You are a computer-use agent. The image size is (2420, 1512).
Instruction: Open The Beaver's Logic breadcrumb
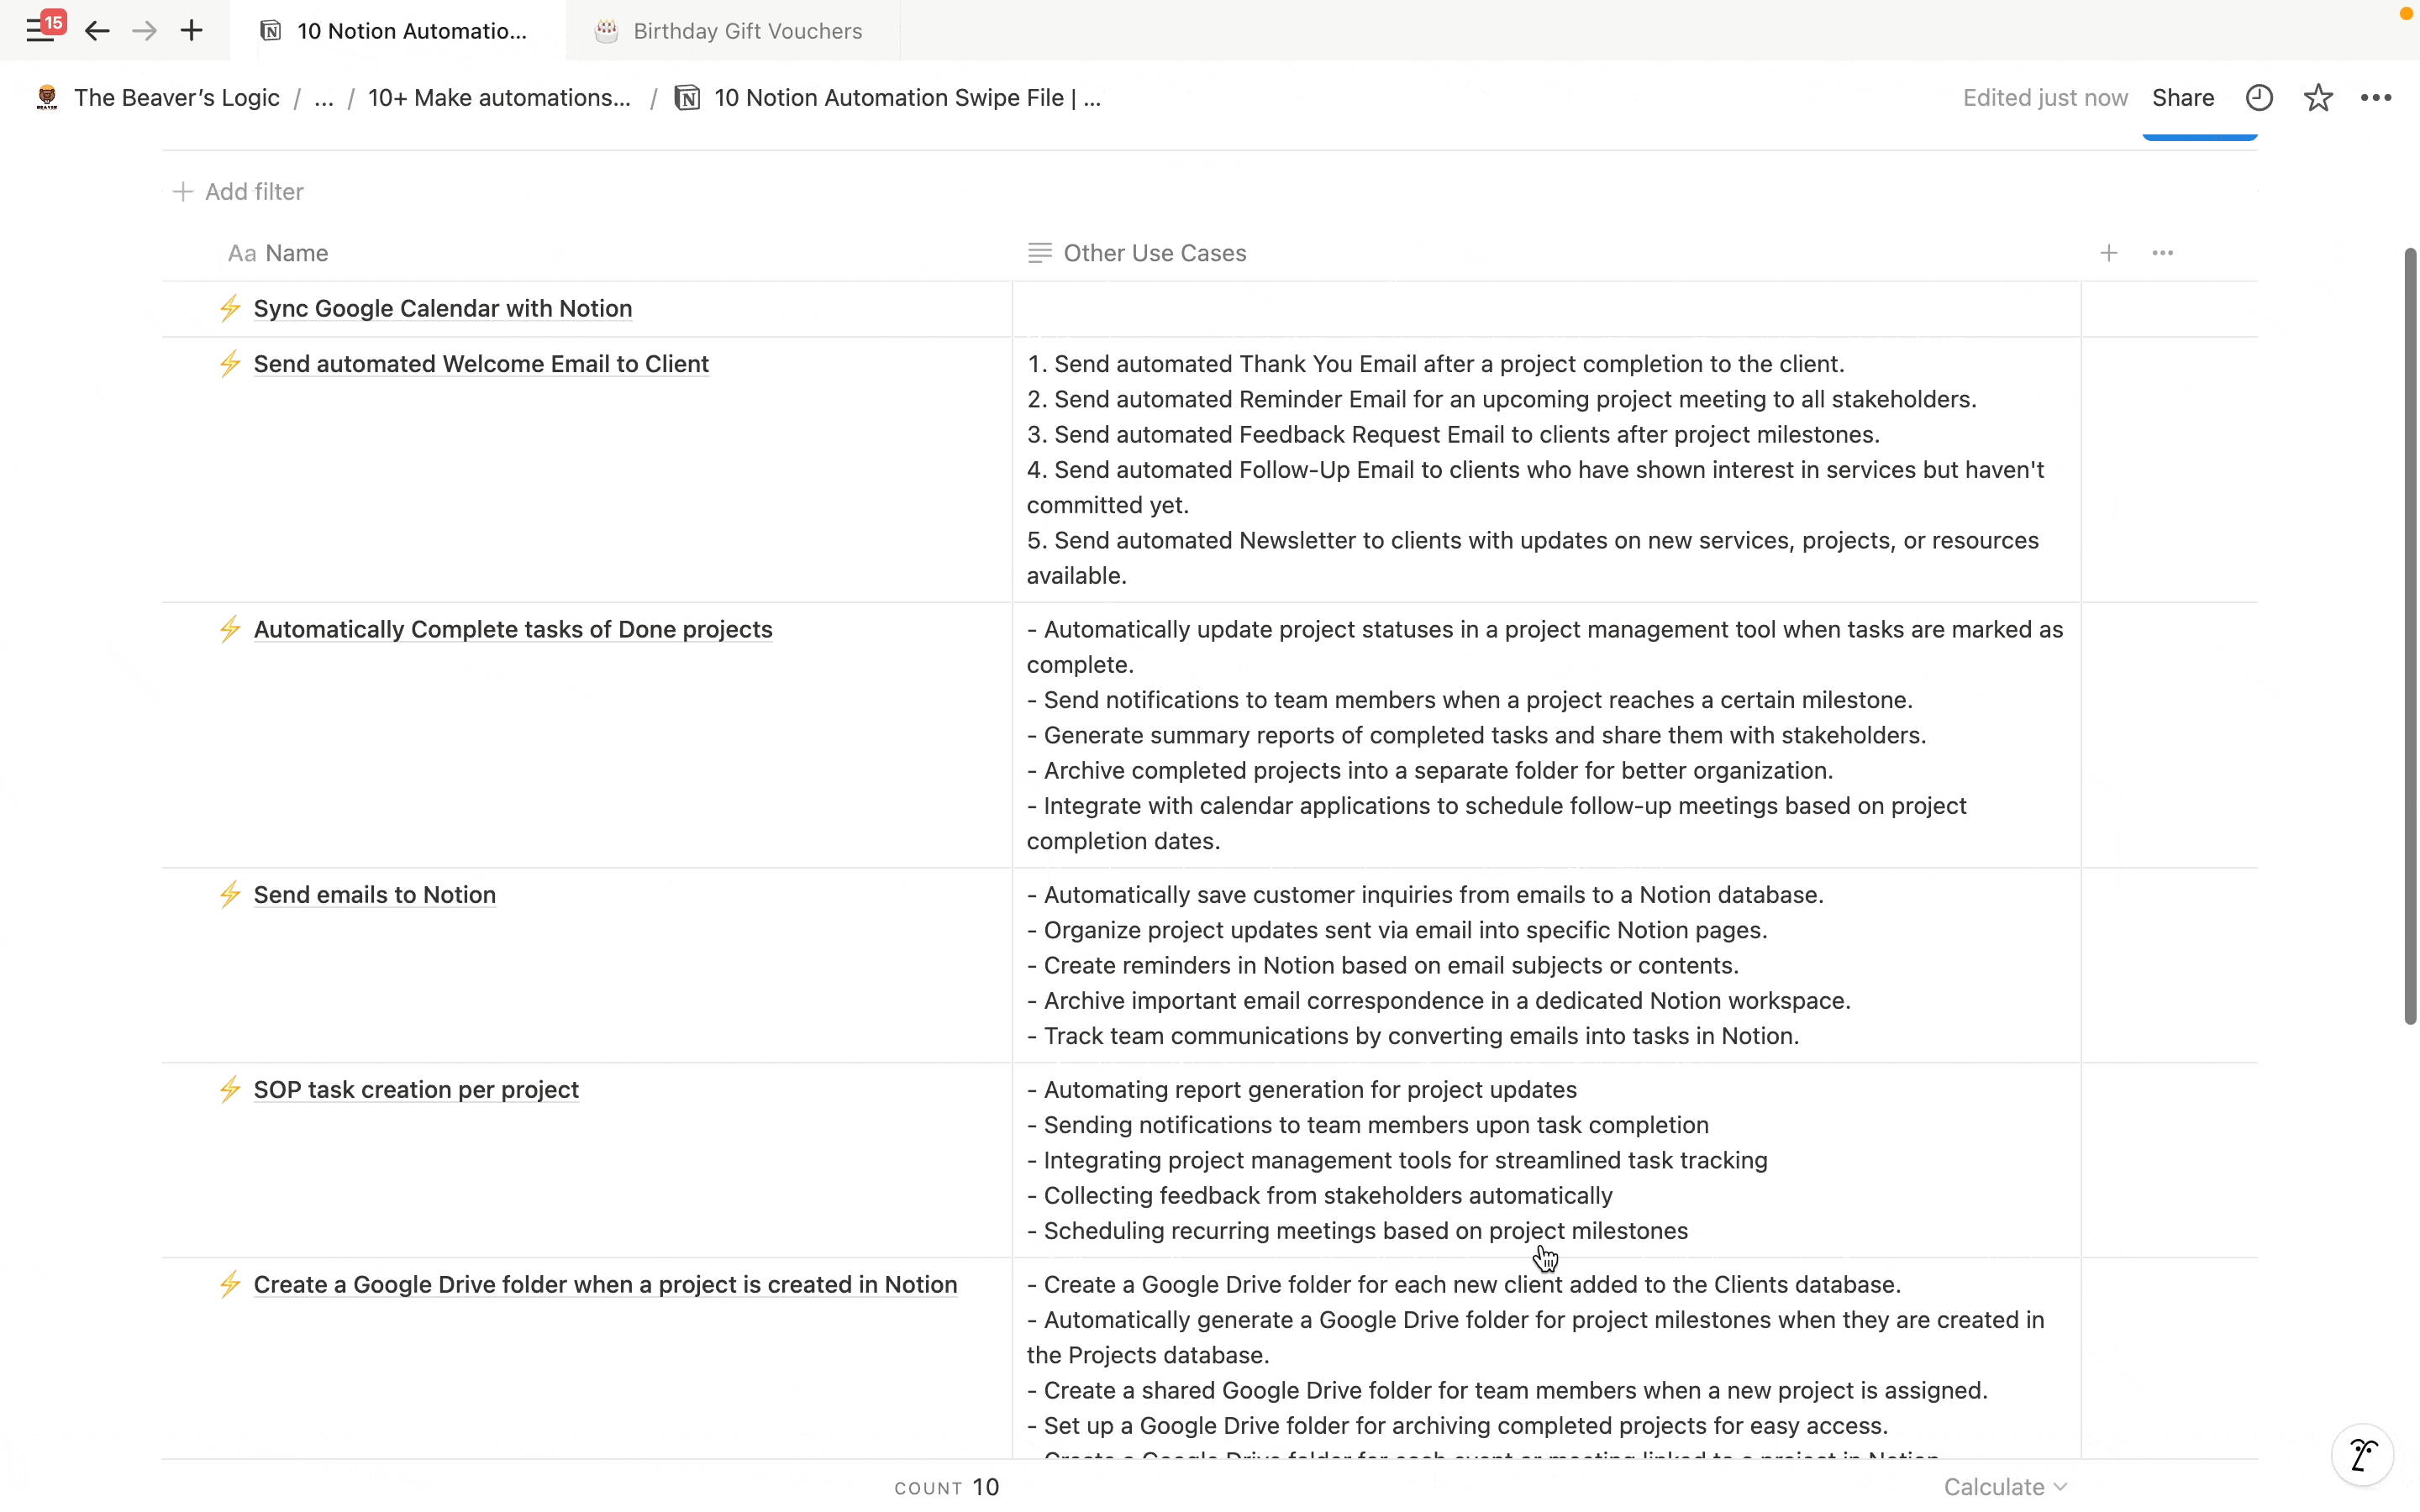click(x=176, y=98)
